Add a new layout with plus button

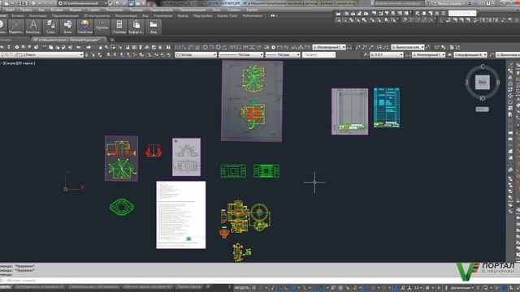(208, 286)
